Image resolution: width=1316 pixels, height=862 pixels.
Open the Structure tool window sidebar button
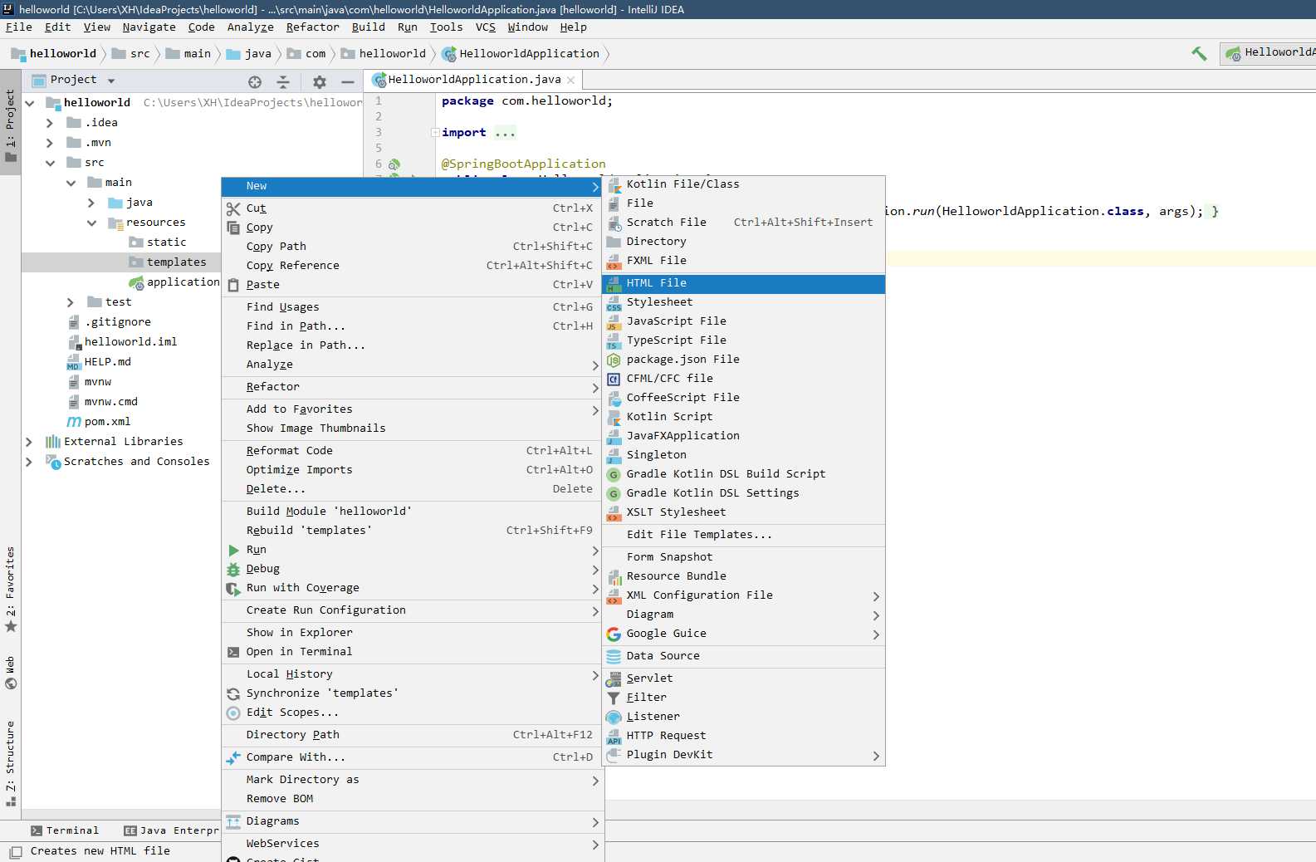coord(11,763)
